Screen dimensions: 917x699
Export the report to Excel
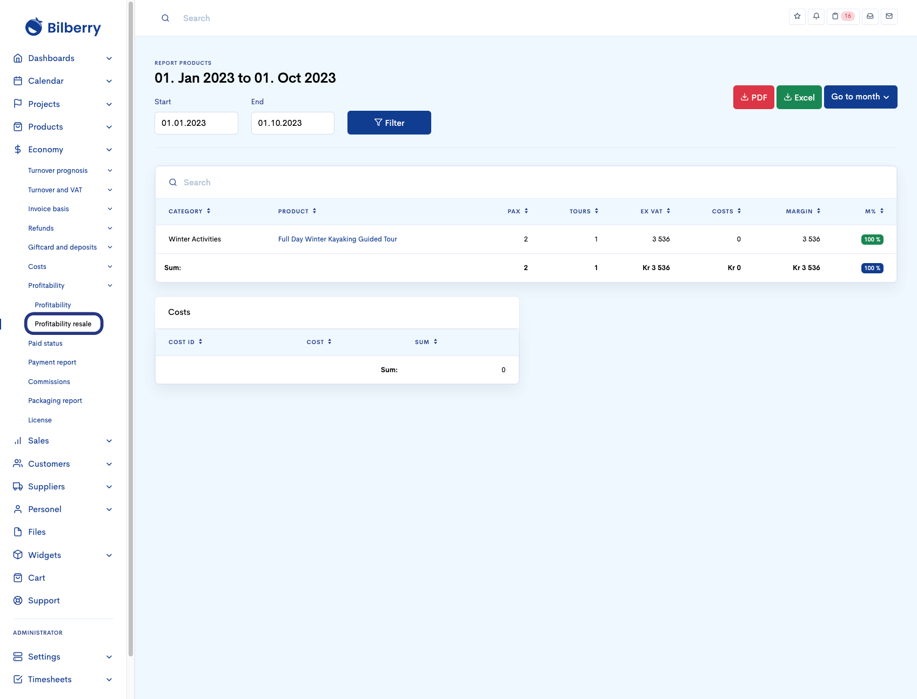pyautogui.click(x=799, y=97)
